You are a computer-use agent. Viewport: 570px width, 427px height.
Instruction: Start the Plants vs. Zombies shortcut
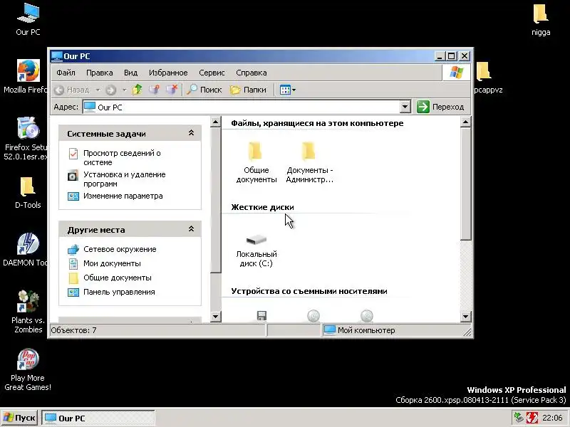point(28,312)
